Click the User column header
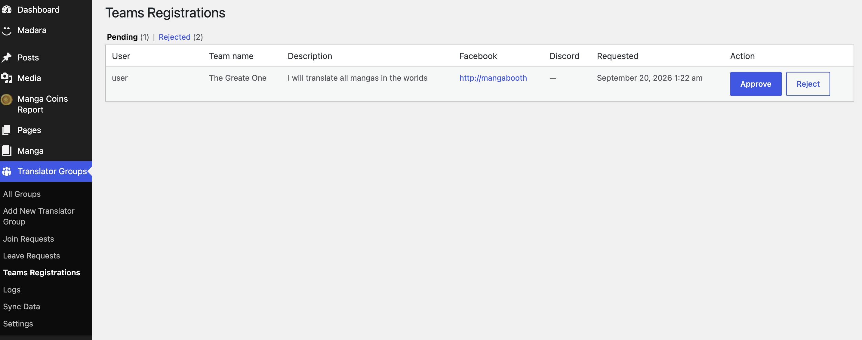 (121, 56)
